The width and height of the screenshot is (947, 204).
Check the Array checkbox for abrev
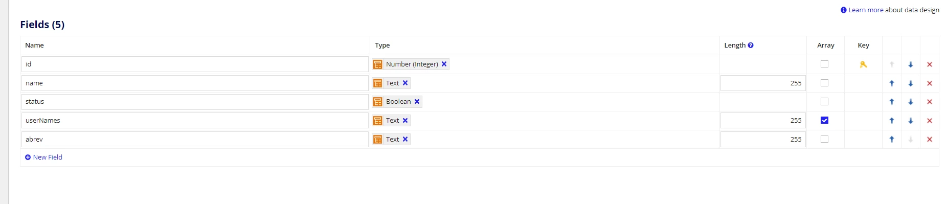824,139
